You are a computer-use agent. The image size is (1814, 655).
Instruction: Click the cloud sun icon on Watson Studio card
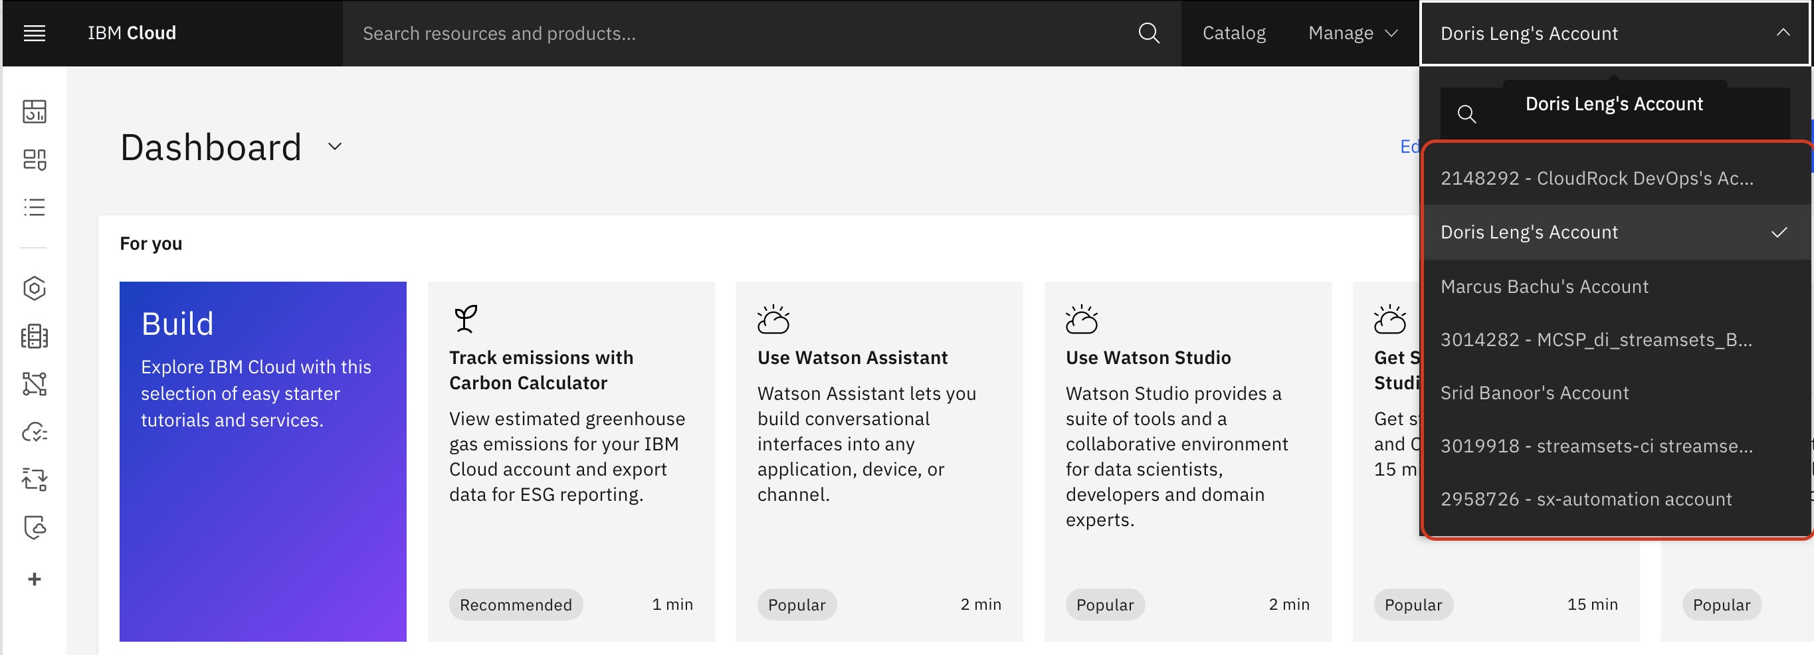tap(1082, 319)
